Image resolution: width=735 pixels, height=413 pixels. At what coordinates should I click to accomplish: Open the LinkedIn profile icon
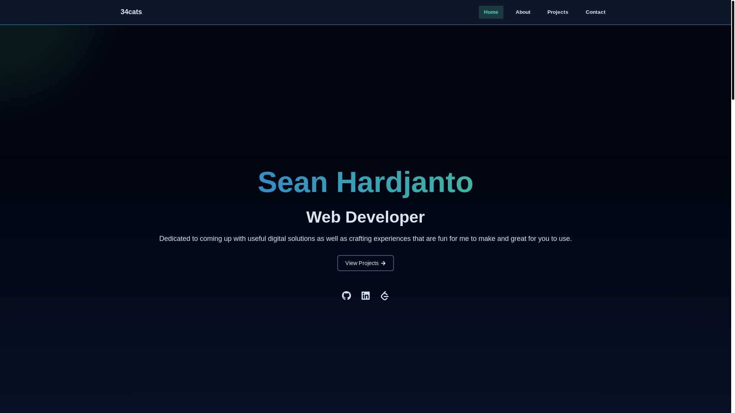click(x=366, y=296)
